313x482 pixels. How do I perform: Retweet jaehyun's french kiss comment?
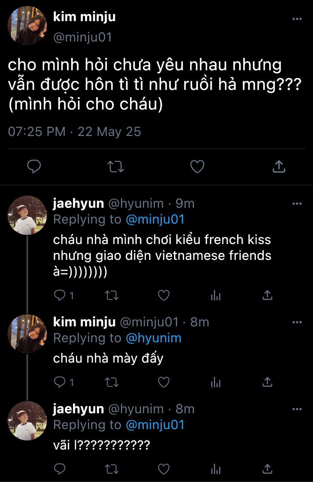111,295
